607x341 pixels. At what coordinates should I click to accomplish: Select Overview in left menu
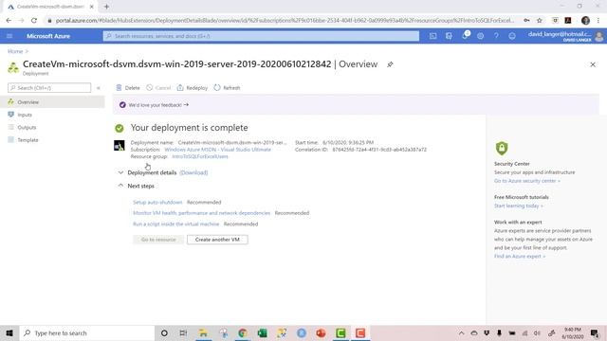tap(52, 102)
